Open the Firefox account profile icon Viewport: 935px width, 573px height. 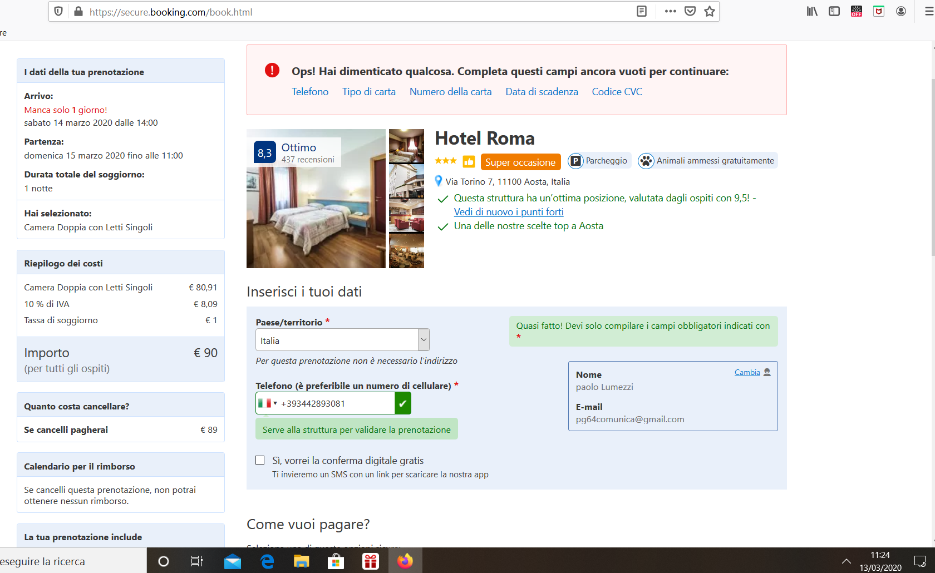[900, 12]
